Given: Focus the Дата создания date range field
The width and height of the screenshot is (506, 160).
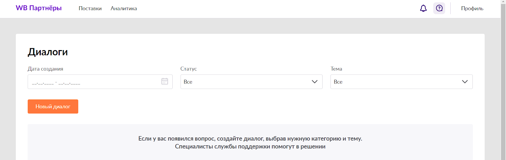Looking at the screenshot, I should click(x=100, y=82).
